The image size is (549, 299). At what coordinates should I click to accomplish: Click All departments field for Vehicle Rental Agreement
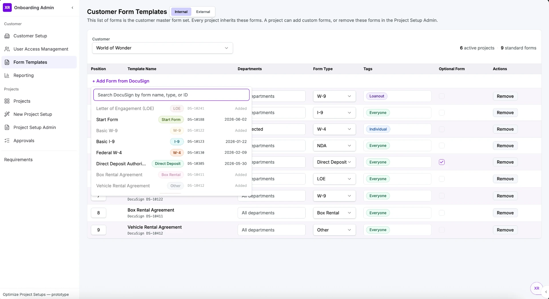click(x=271, y=230)
